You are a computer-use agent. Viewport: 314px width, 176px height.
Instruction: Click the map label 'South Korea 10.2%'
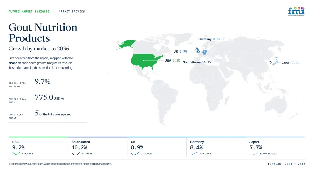click(197, 62)
